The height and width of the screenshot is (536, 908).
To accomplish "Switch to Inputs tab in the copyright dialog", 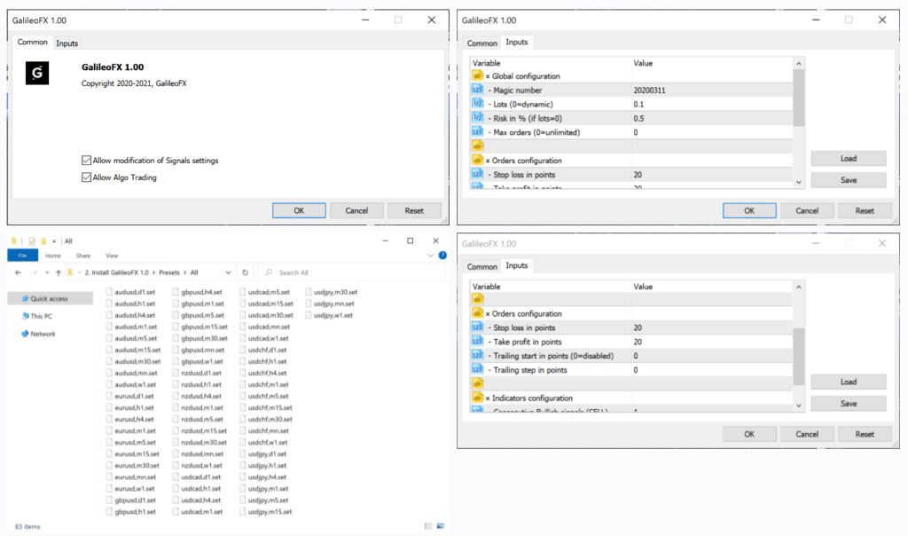I will [x=67, y=43].
